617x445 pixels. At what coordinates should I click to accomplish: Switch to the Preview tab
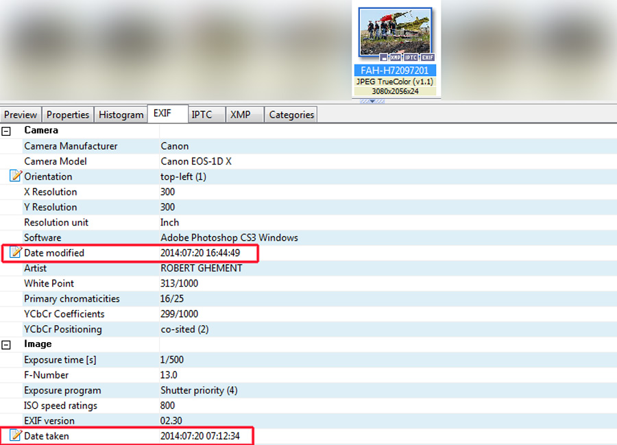(21, 115)
